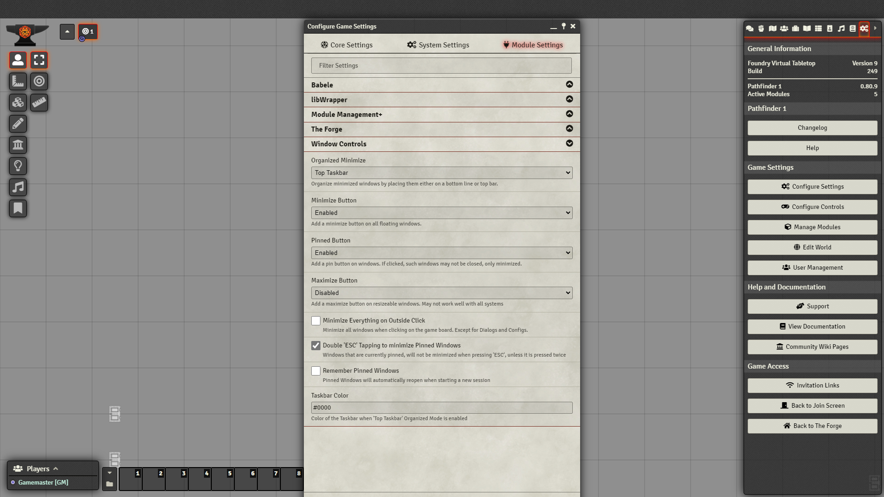
Task: Open the Items directory icon
Action: click(796, 29)
